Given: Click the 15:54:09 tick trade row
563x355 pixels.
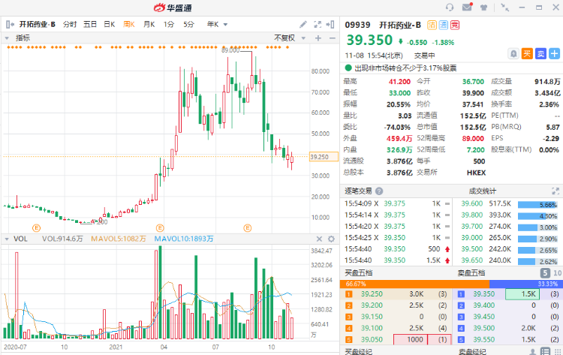Looking at the screenshot, I should (x=397, y=203).
